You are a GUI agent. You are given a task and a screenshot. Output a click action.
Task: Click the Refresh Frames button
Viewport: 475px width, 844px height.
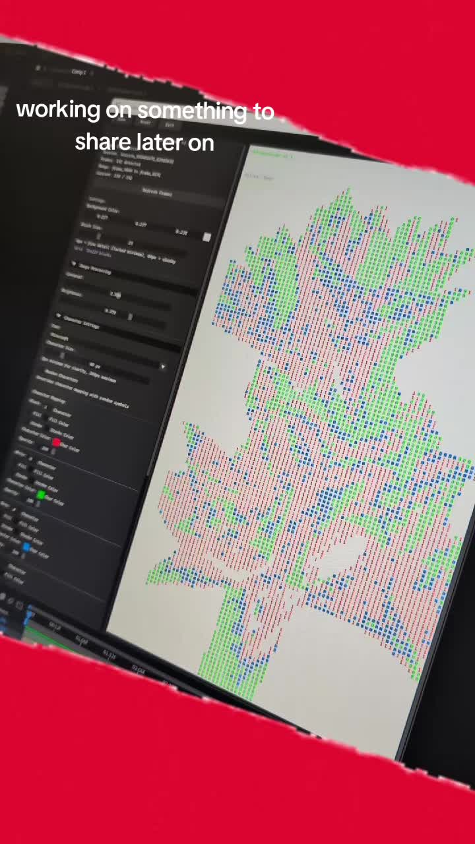pos(156,193)
